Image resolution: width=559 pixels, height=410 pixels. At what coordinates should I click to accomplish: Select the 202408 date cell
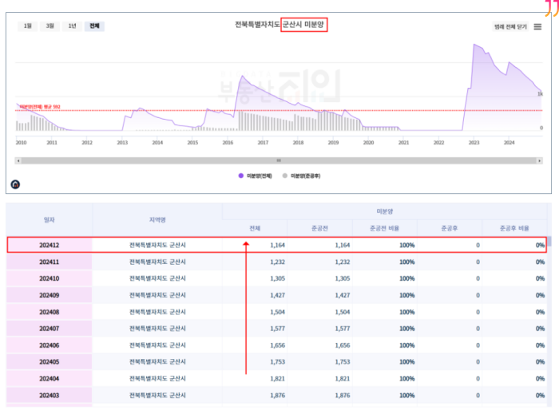[x=50, y=312]
